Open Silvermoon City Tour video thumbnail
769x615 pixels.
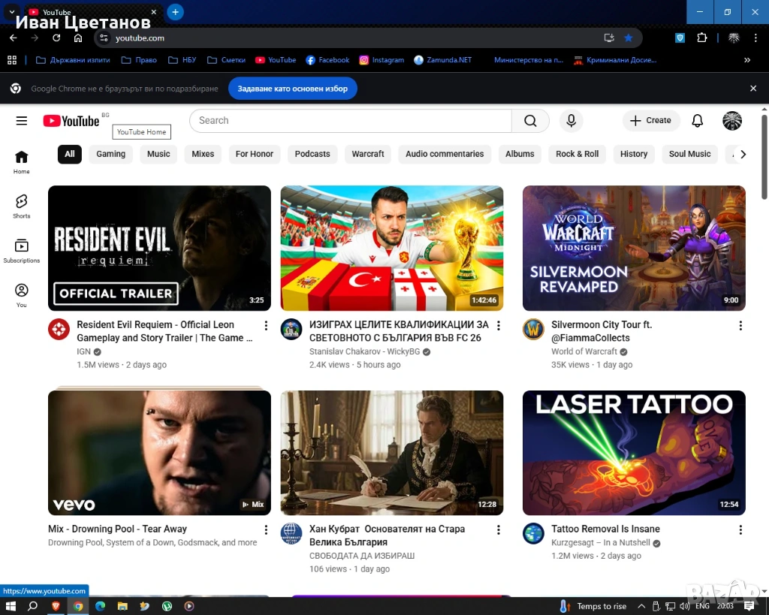[634, 248]
